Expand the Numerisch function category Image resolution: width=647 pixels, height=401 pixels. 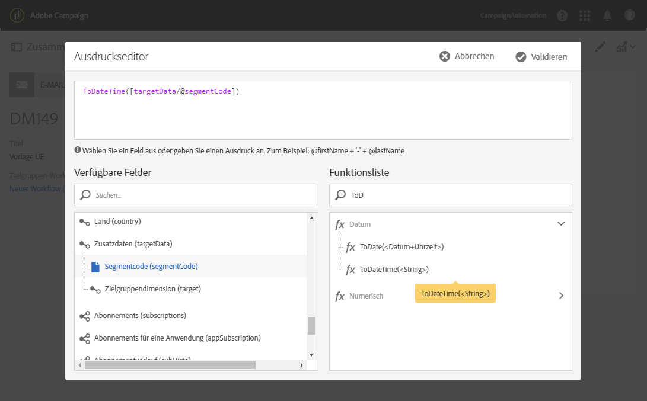(x=561, y=296)
